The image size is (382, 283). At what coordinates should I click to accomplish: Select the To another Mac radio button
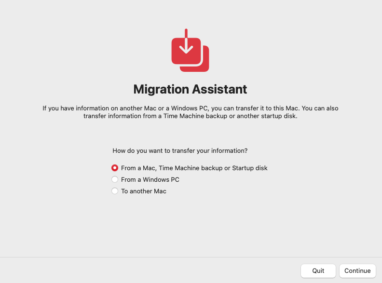pyautogui.click(x=115, y=191)
